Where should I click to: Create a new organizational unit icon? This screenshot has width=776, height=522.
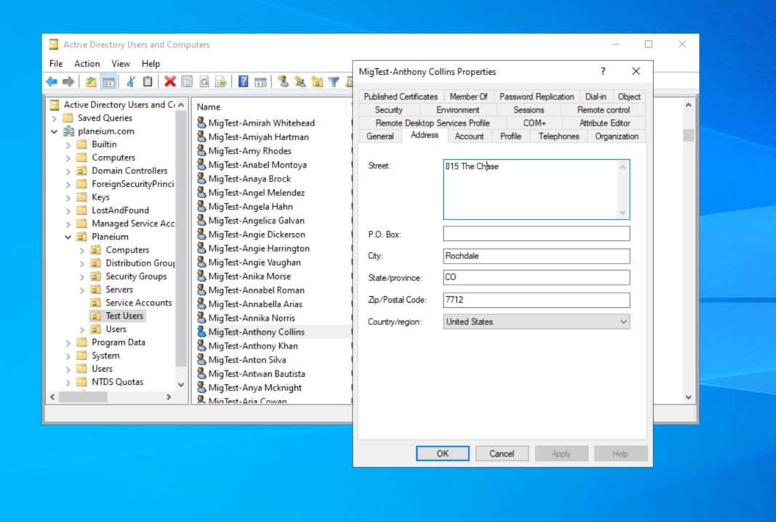318,81
